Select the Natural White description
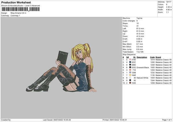173x122 pixels. pyautogui.click(x=142, y=78)
